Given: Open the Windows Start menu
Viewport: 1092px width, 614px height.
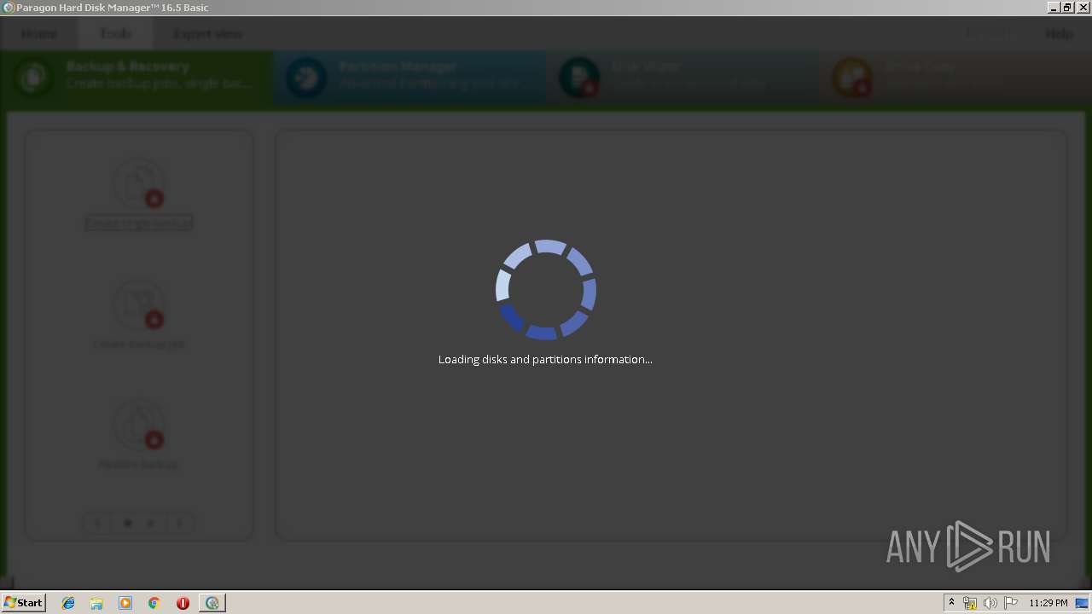Looking at the screenshot, I should 23,603.
